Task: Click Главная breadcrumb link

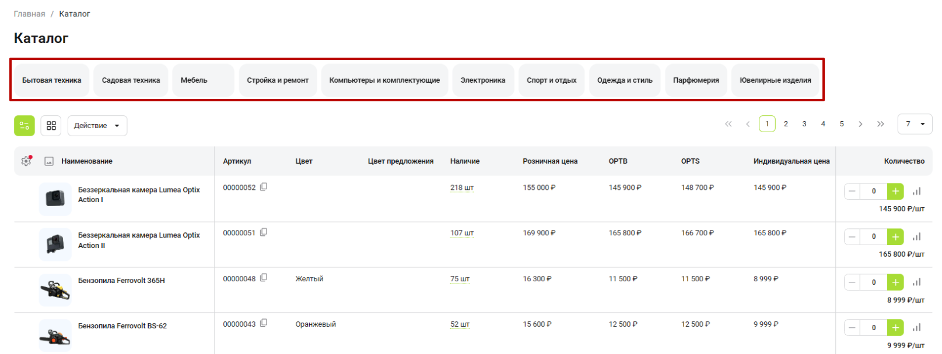Action: (29, 14)
